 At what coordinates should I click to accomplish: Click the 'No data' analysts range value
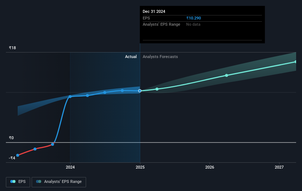tap(193, 25)
